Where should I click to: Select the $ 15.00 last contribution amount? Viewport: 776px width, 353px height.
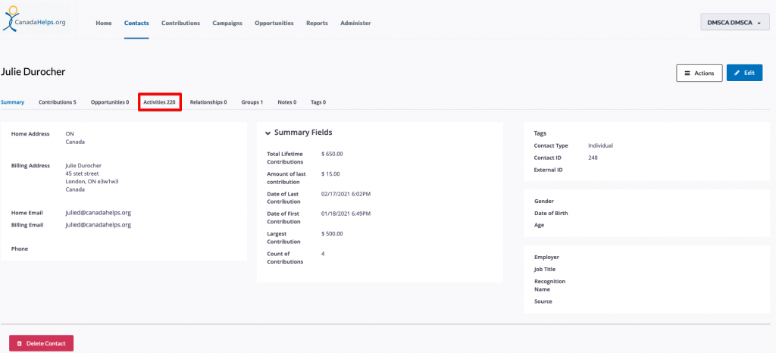click(330, 174)
